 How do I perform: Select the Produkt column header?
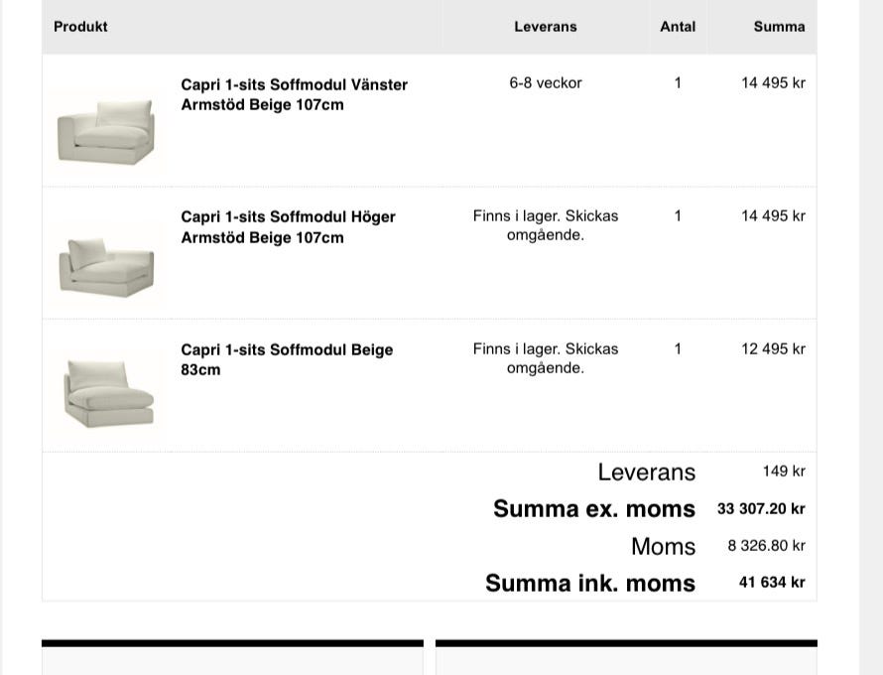(x=80, y=27)
